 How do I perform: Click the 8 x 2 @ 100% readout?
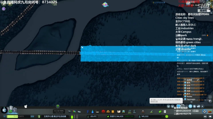(59, 112)
